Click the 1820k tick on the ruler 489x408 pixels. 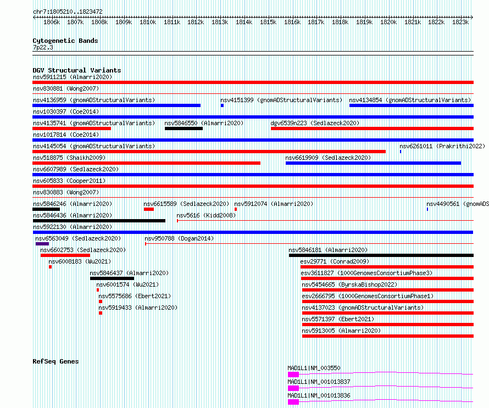pyautogui.click(x=388, y=22)
